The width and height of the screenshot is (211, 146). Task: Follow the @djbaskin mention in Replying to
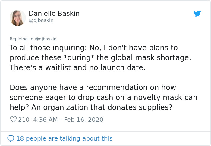coord(46,39)
